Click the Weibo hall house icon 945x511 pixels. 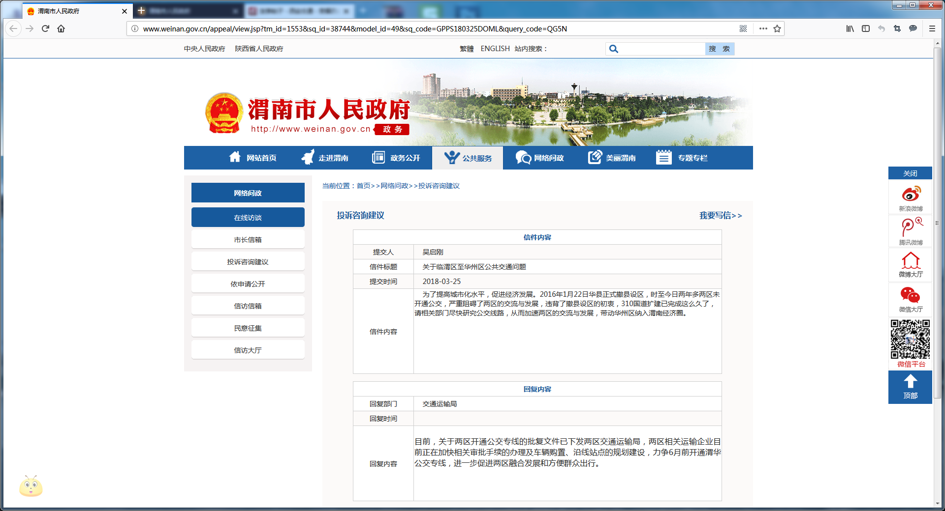pyautogui.click(x=910, y=261)
